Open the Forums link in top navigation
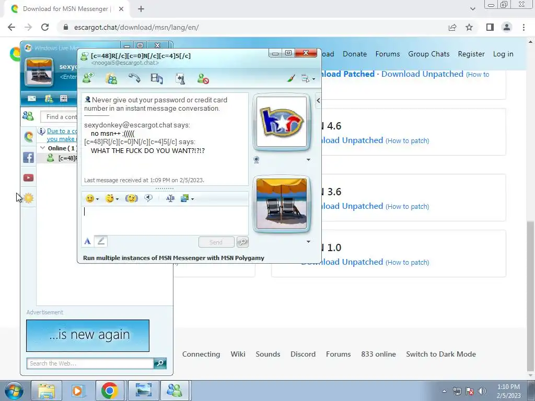 [x=388, y=54]
